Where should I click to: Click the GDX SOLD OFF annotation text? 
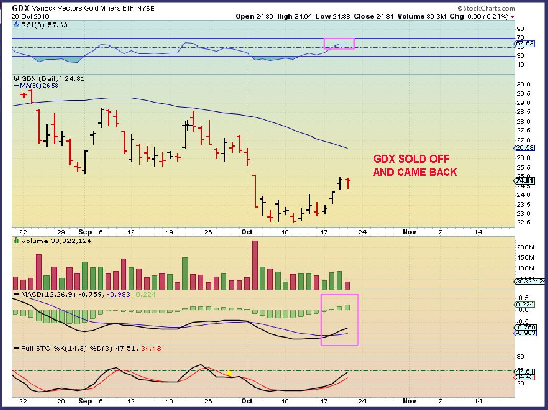(410, 159)
